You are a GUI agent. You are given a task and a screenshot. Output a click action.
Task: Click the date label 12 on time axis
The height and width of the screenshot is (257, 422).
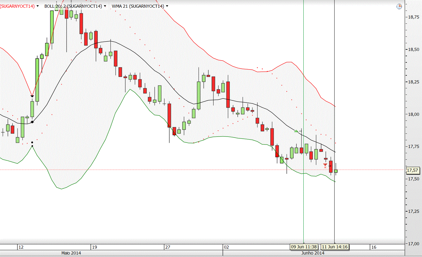click(21, 247)
